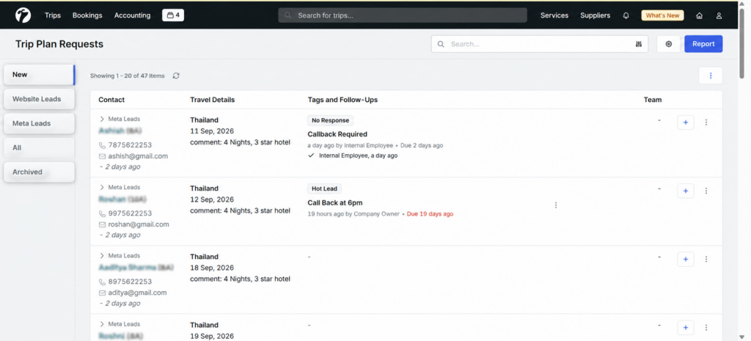Click the phone number 7875622253
751x341 pixels.
[130, 145]
